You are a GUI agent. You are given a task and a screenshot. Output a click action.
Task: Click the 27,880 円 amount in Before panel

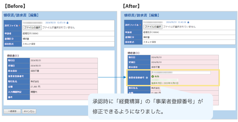[x=36, y=87]
